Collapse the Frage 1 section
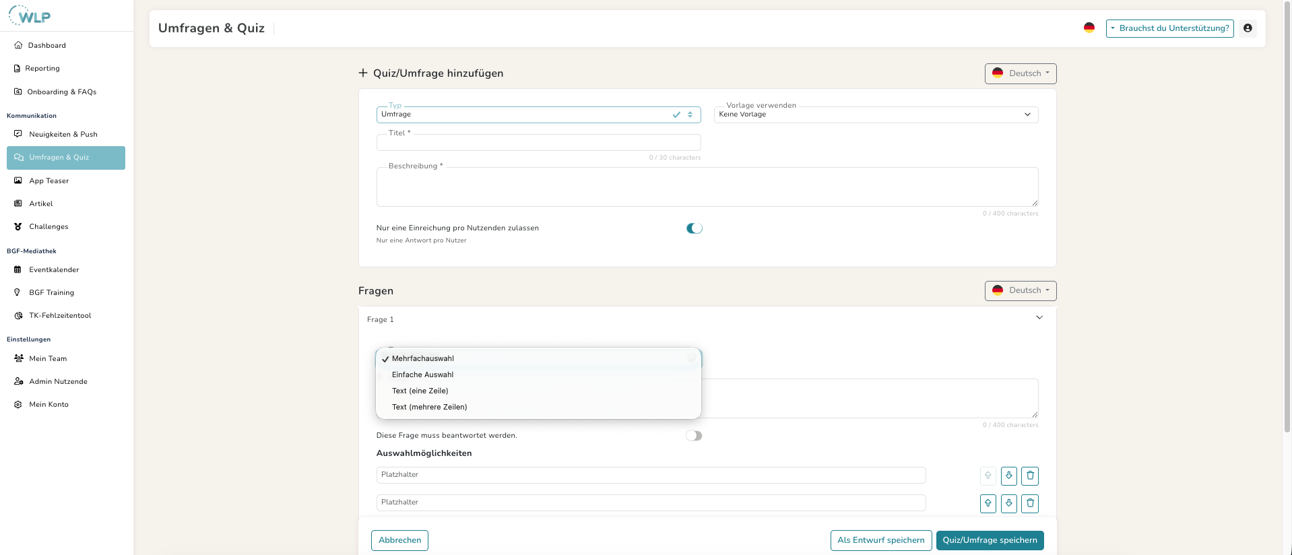 click(x=1039, y=318)
